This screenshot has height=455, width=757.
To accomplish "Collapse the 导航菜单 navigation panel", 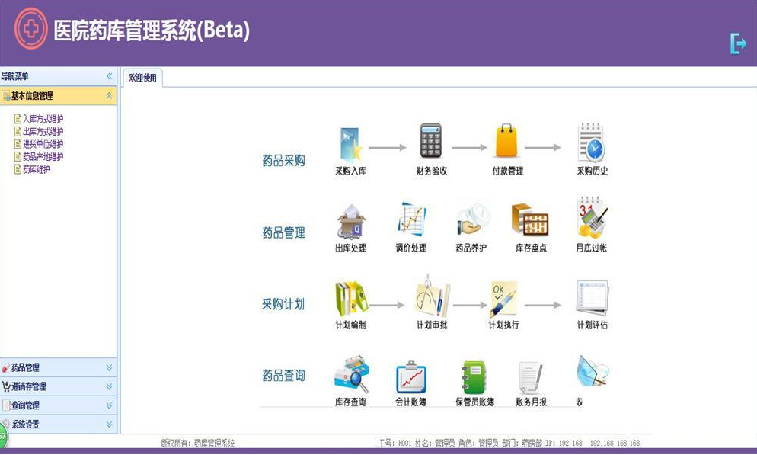I will [109, 76].
